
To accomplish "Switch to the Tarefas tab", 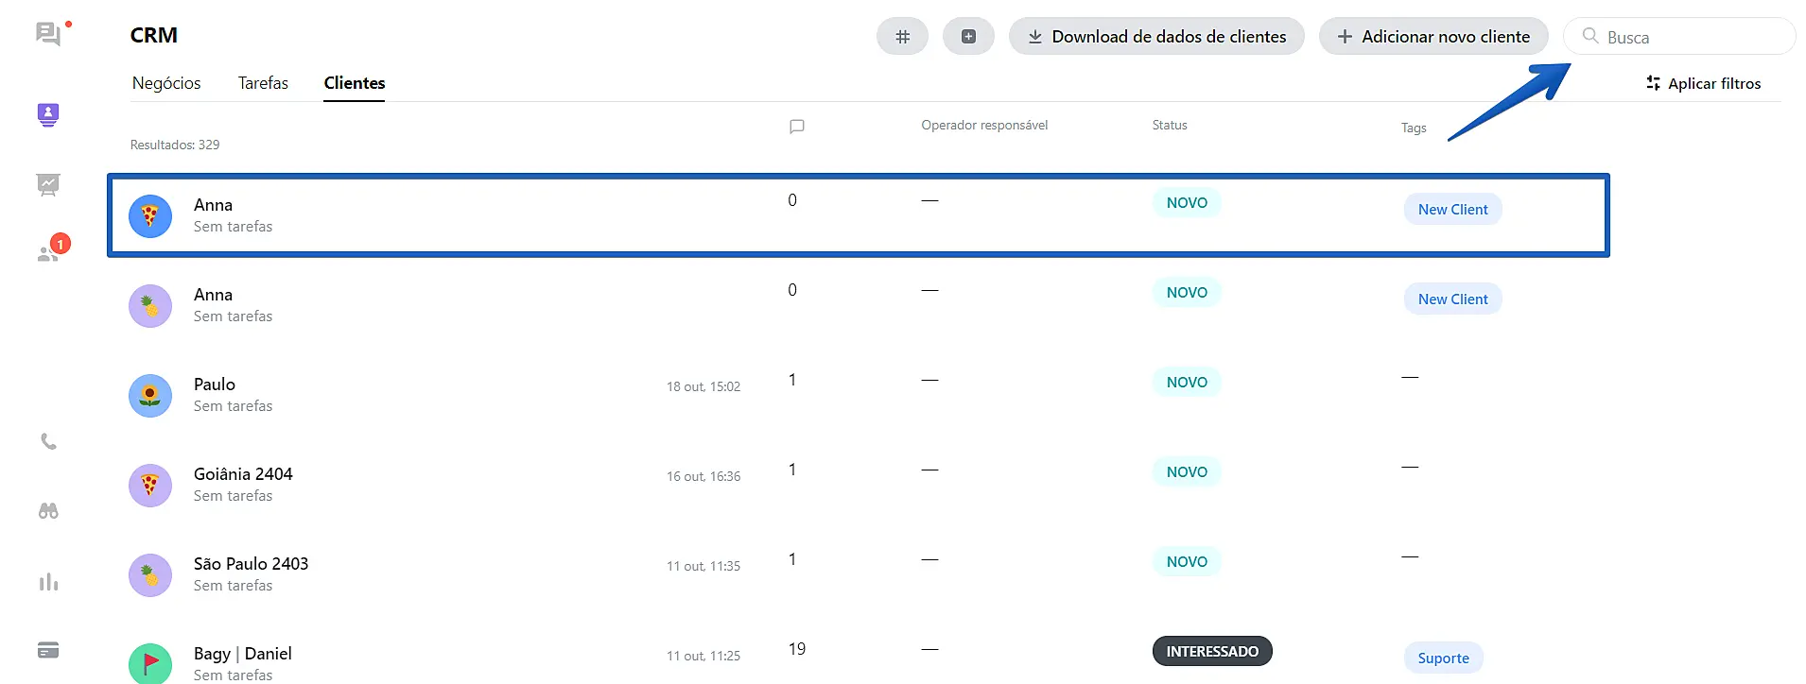I will pos(263,83).
